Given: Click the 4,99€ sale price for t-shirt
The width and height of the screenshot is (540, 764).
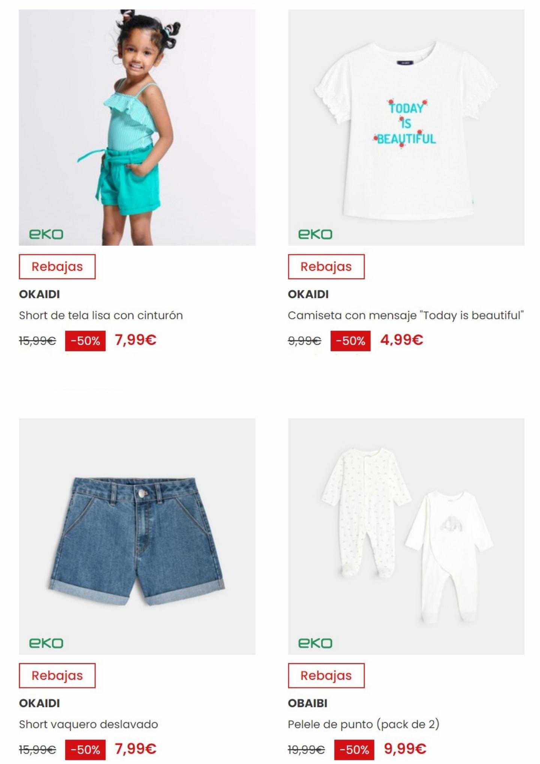Looking at the screenshot, I should 402,340.
